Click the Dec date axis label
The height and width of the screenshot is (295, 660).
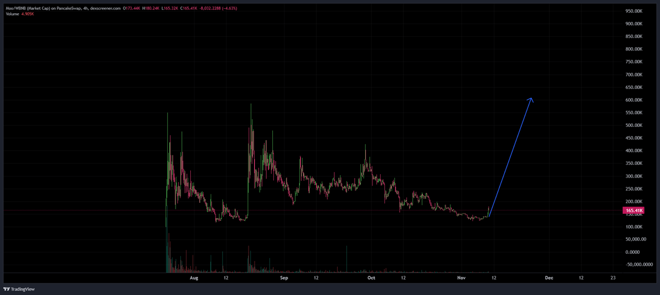tap(549, 278)
